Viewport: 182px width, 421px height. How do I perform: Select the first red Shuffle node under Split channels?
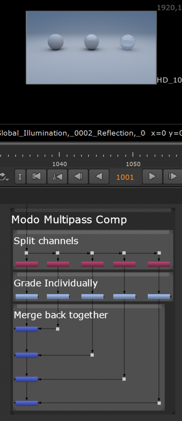(x=27, y=264)
